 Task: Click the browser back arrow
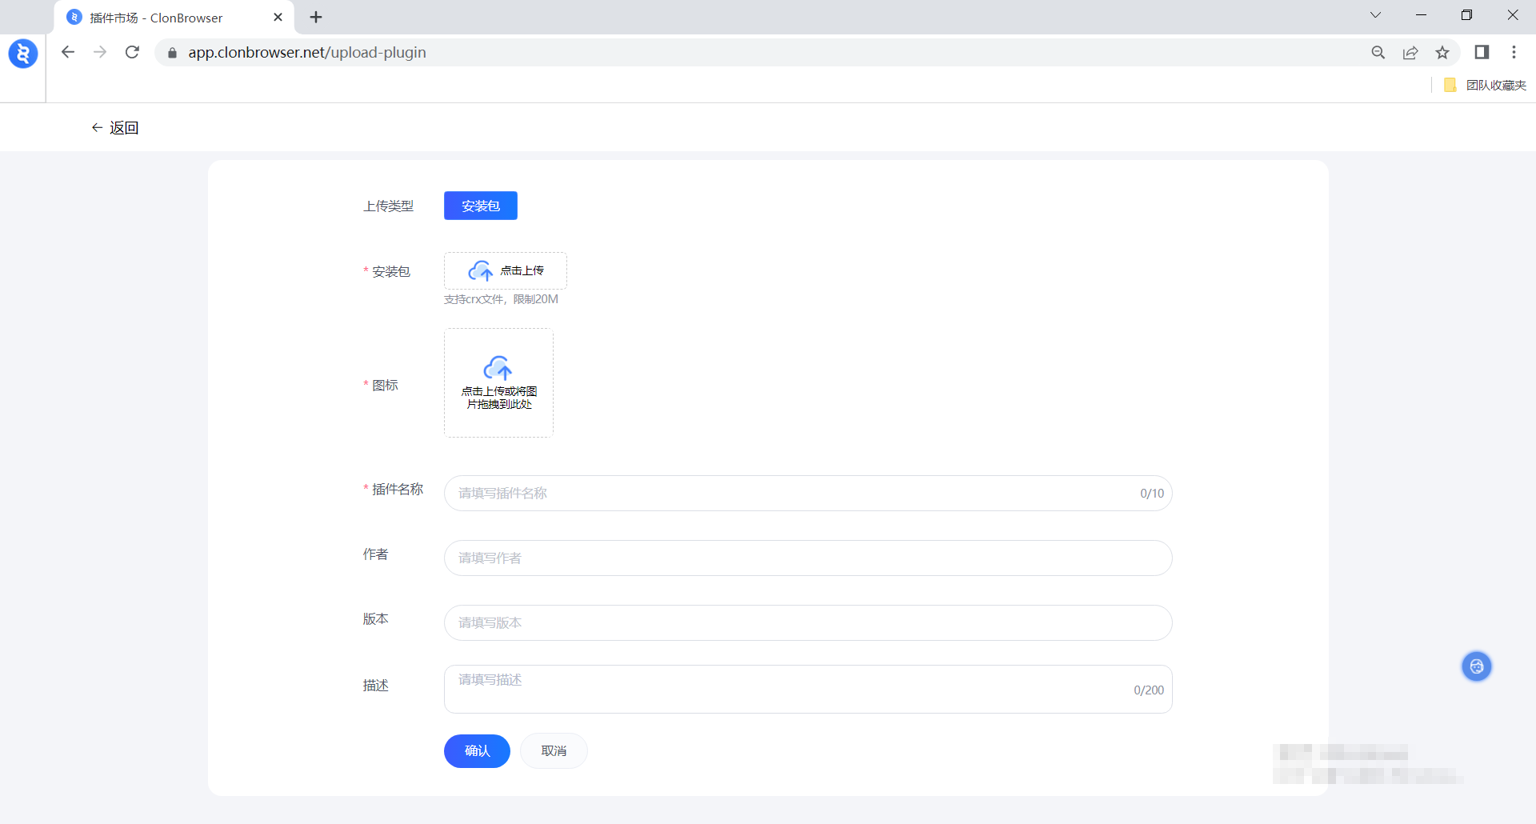click(x=68, y=52)
